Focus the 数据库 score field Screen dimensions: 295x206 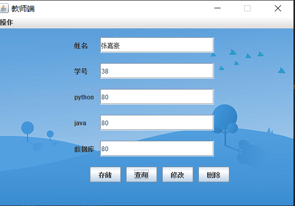click(x=157, y=149)
